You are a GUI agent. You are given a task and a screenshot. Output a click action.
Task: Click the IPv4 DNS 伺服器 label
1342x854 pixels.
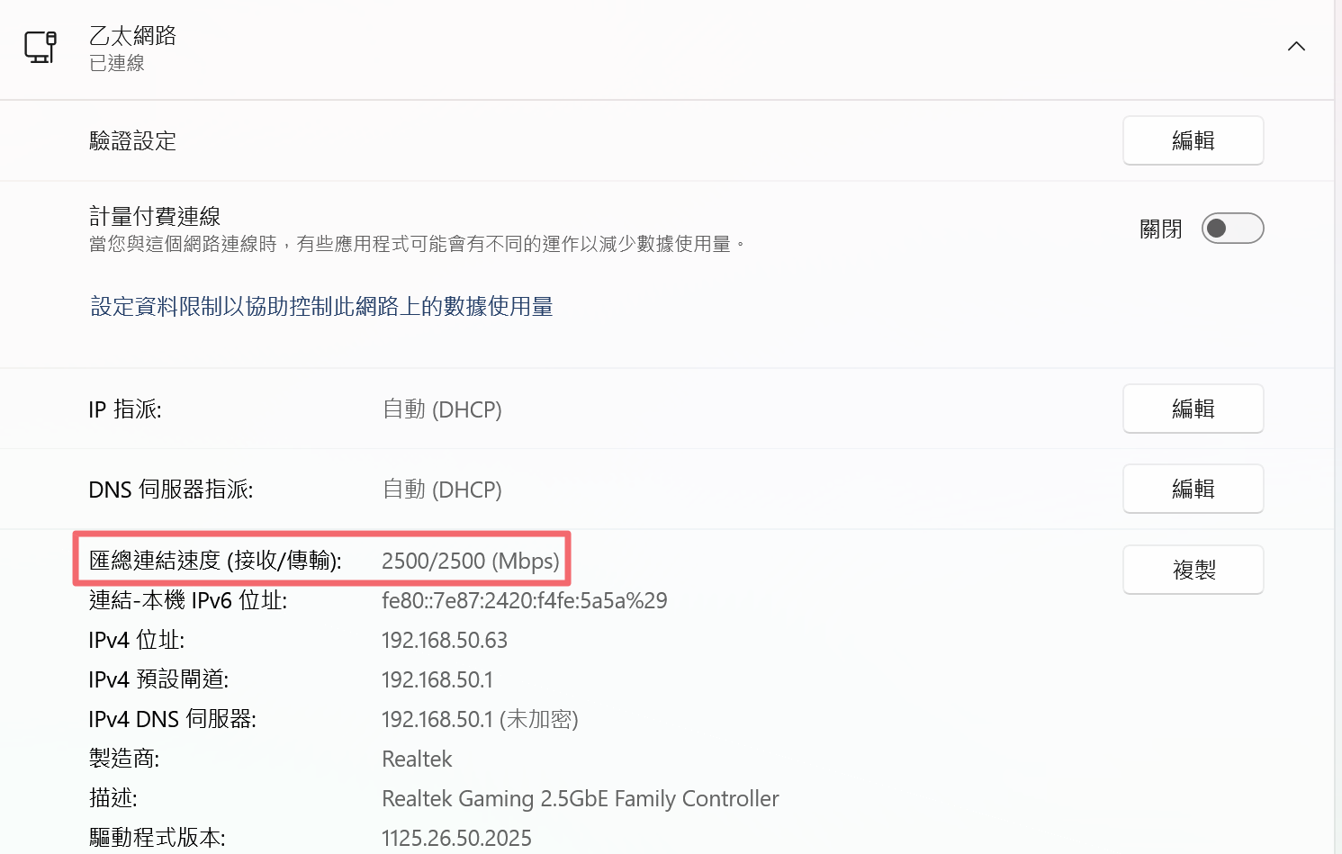(x=173, y=719)
